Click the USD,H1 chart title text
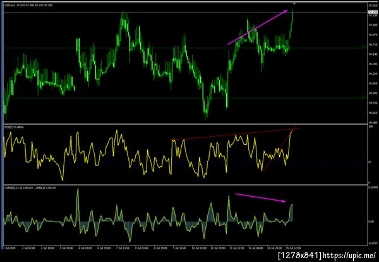 coord(28,5)
